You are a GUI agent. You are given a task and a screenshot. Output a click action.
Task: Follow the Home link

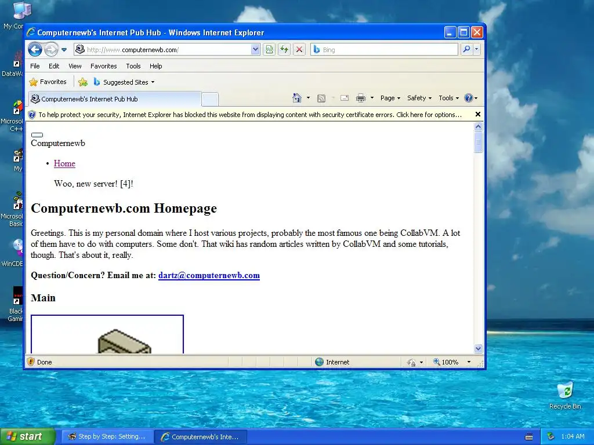click(64, 163)
